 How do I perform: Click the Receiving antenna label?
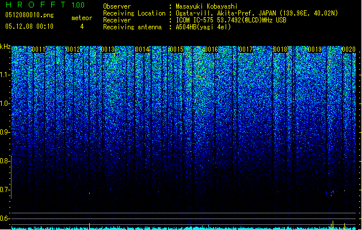tap(132, 27)
